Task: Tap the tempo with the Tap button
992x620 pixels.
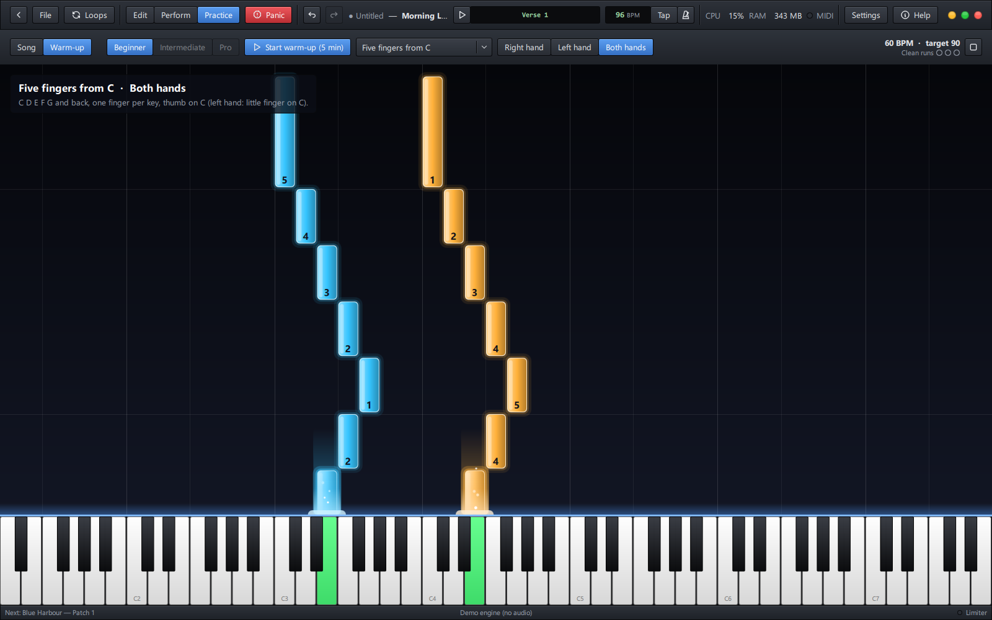Action: tap(663, 15)
